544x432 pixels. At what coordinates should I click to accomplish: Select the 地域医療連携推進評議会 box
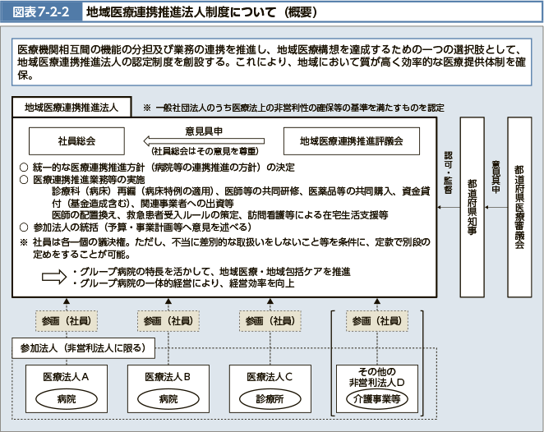click(351, 140)
